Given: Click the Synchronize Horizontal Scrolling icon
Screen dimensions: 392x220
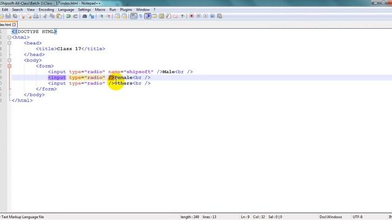Looking at the screenshot, I should coord(124,16).
